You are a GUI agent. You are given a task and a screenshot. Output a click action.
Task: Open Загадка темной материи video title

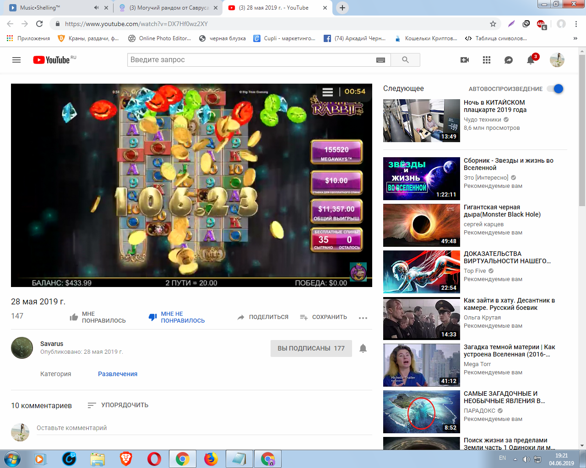[x=510, y=351]
